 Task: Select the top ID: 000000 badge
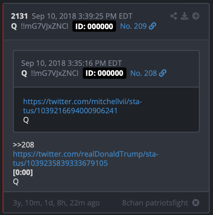pos(94,26)
